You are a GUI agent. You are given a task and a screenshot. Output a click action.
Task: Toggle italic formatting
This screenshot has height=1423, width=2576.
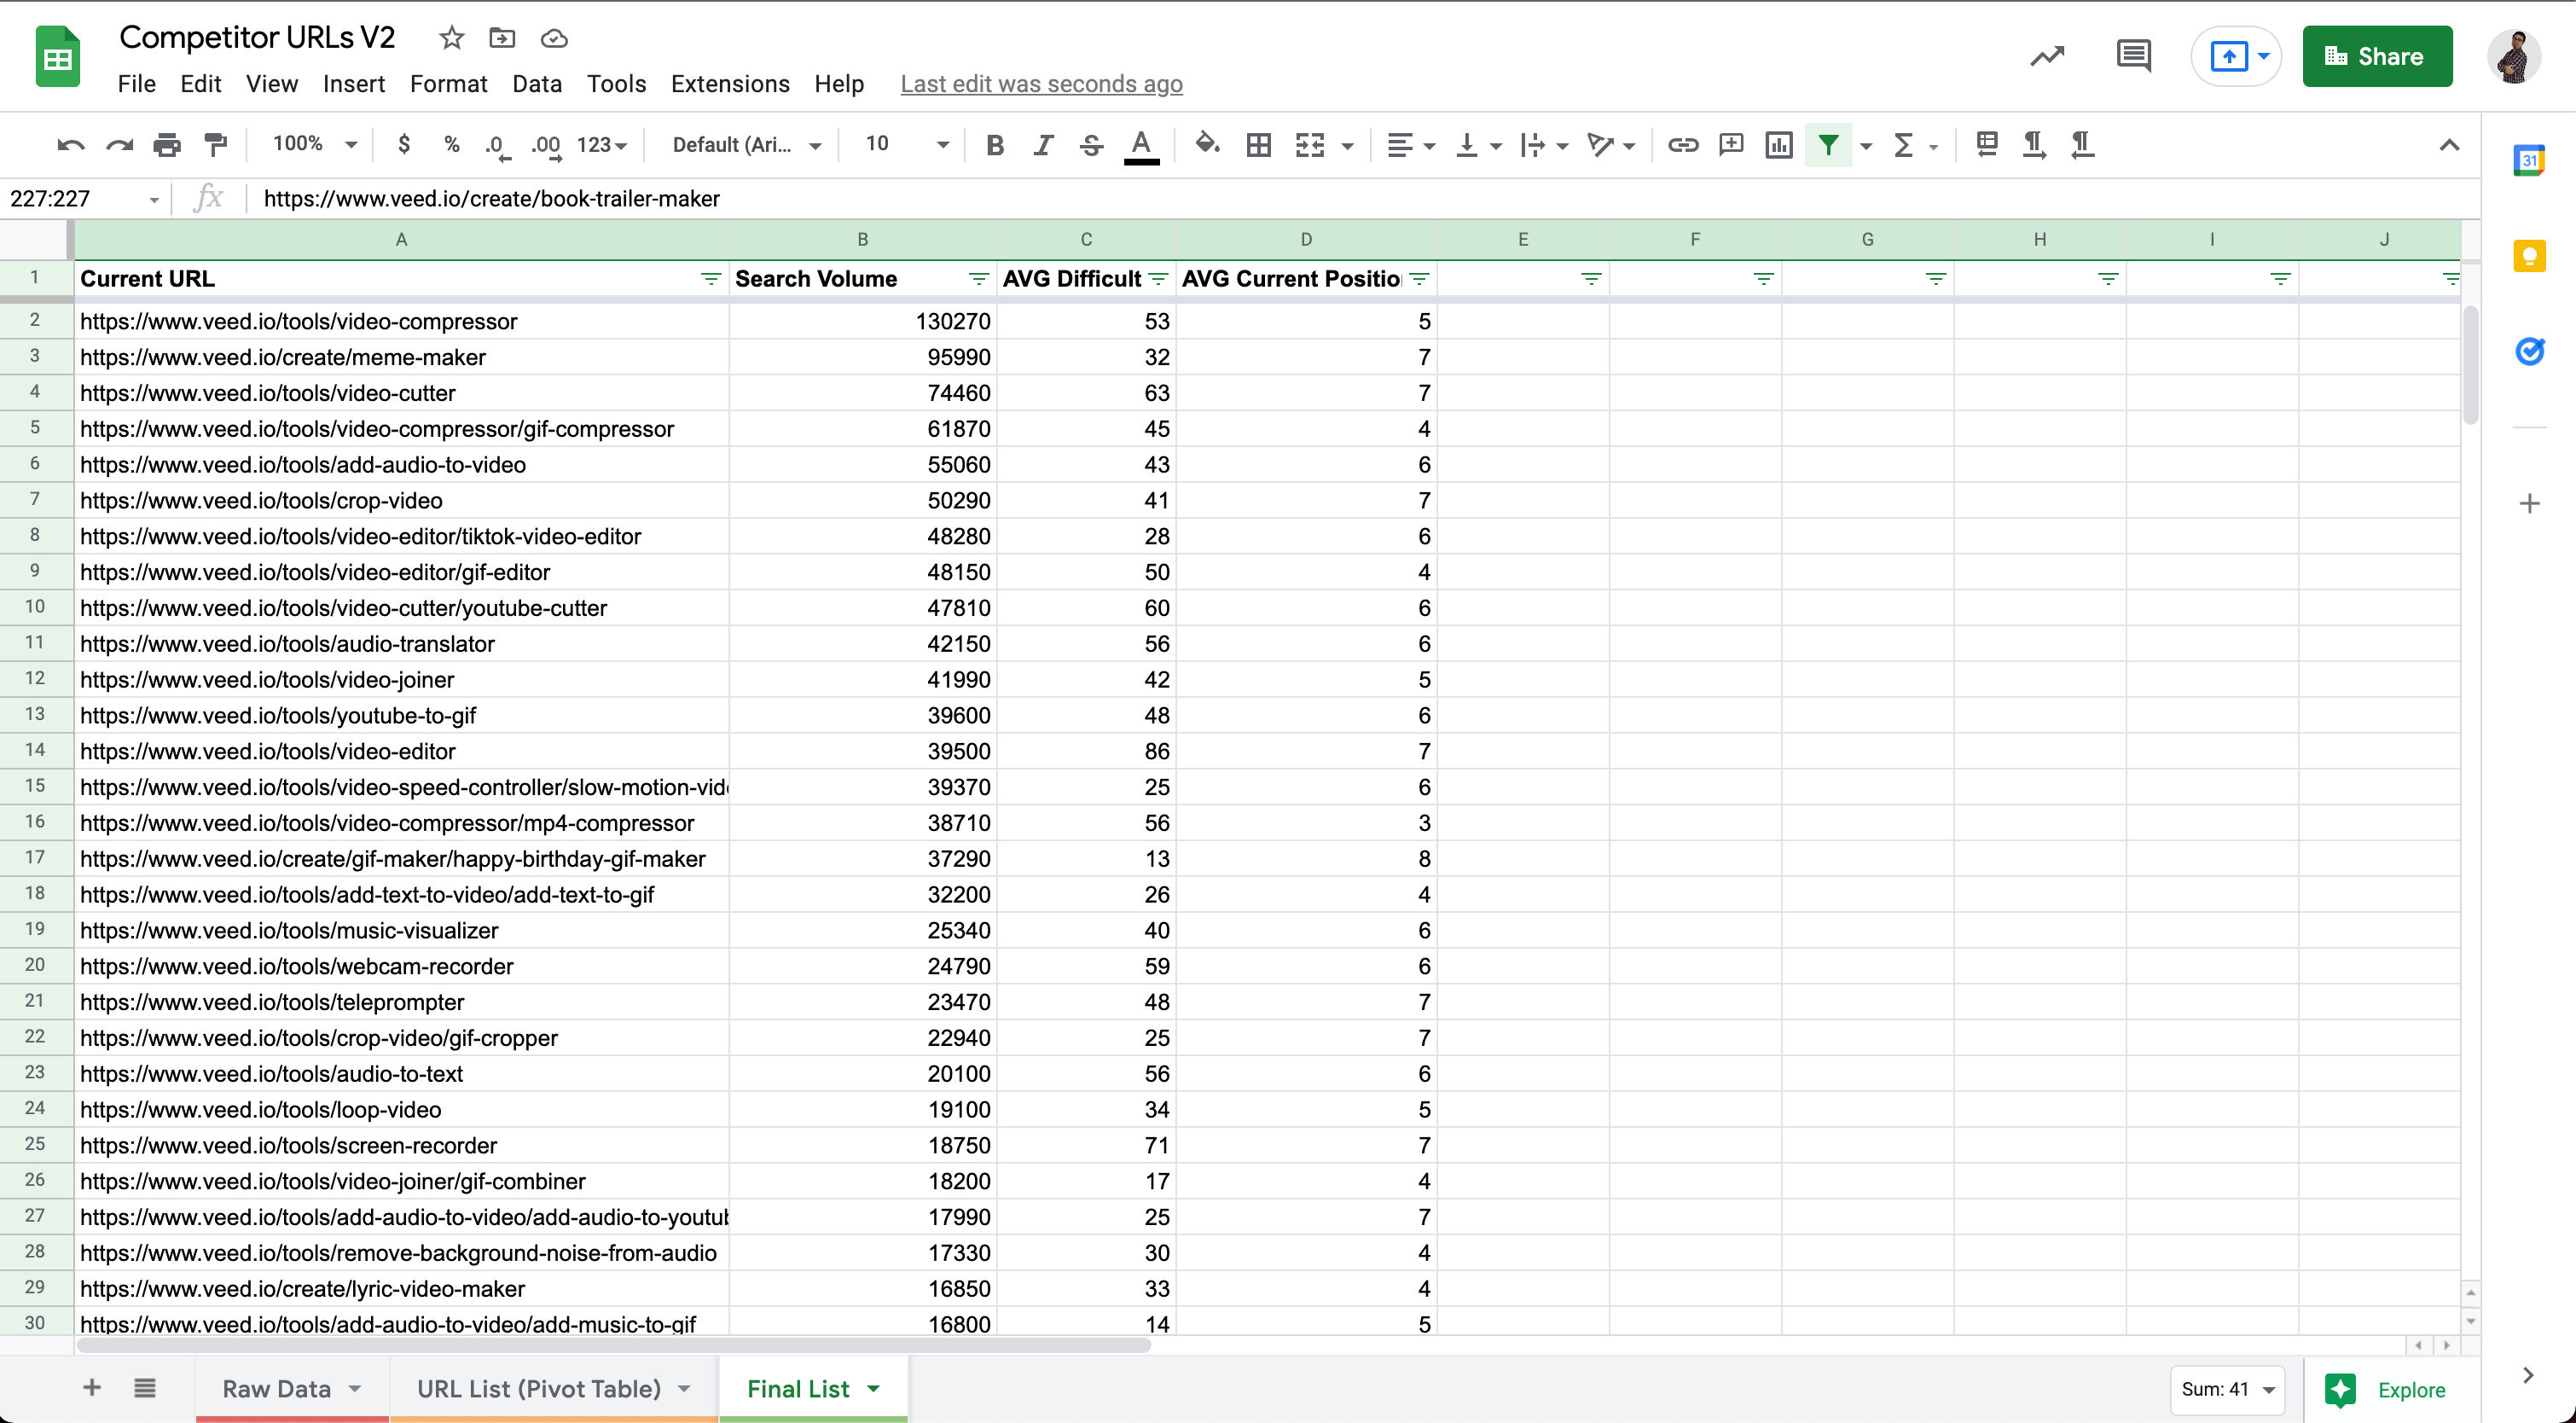(1043, 145)
